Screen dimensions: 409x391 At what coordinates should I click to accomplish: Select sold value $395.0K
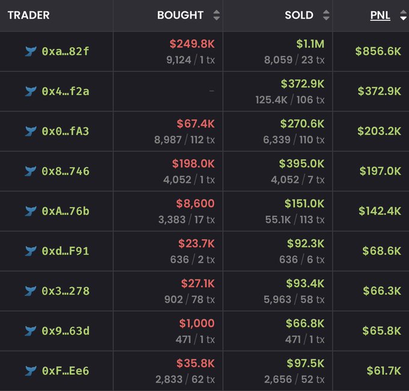pyautogui.click(x=301, y=163)
